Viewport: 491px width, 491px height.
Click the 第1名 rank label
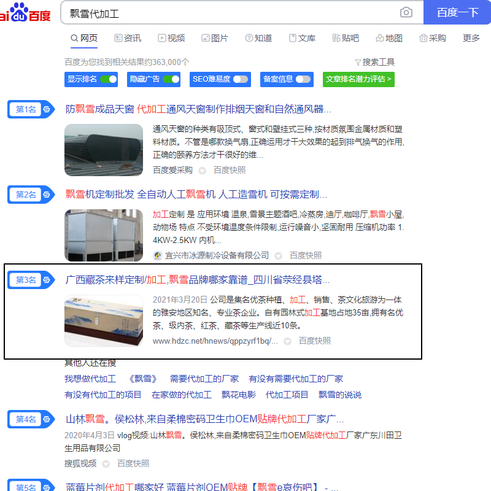26,109
